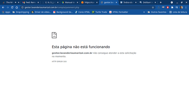Click the user profile avatar
Viewport: 189px width, 109px height.
click(x=181, y=7)
